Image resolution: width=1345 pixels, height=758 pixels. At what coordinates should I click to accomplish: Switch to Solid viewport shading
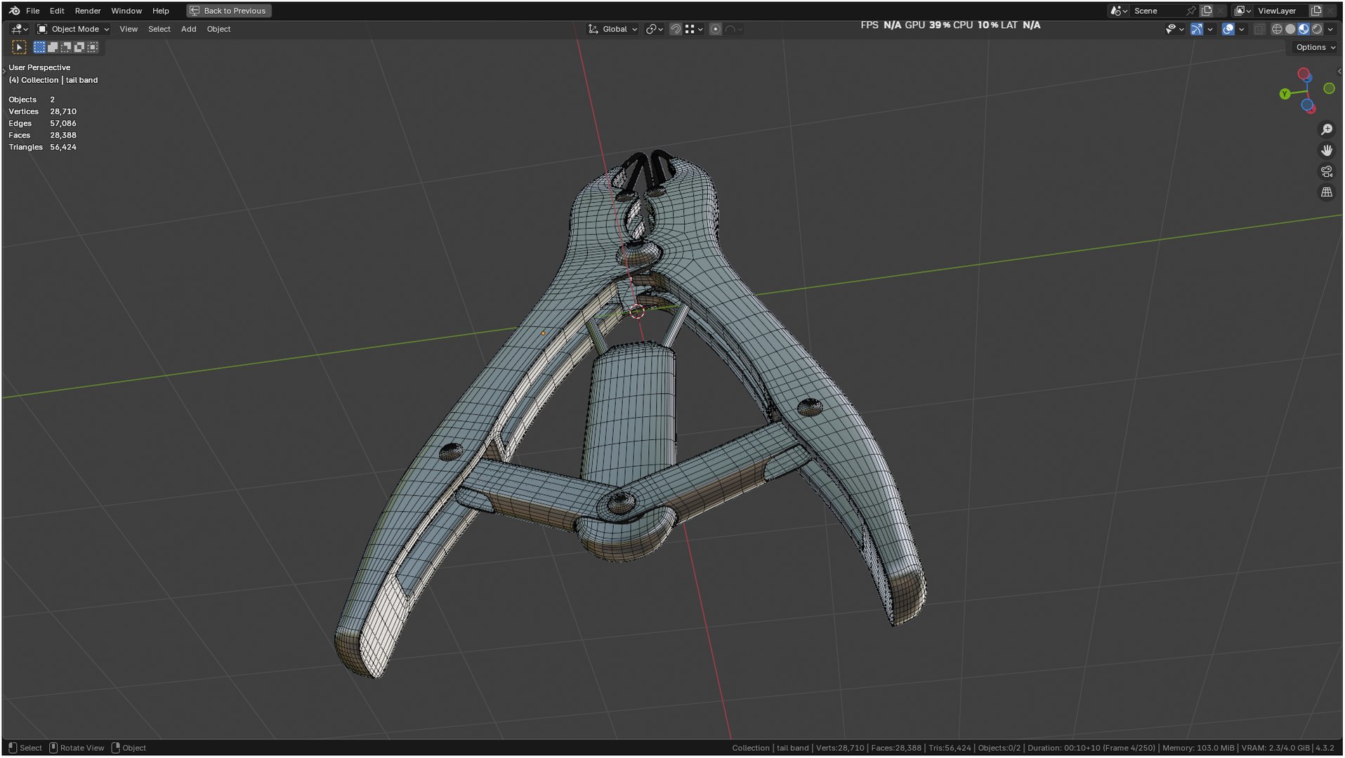click(x=1290, y=29)
